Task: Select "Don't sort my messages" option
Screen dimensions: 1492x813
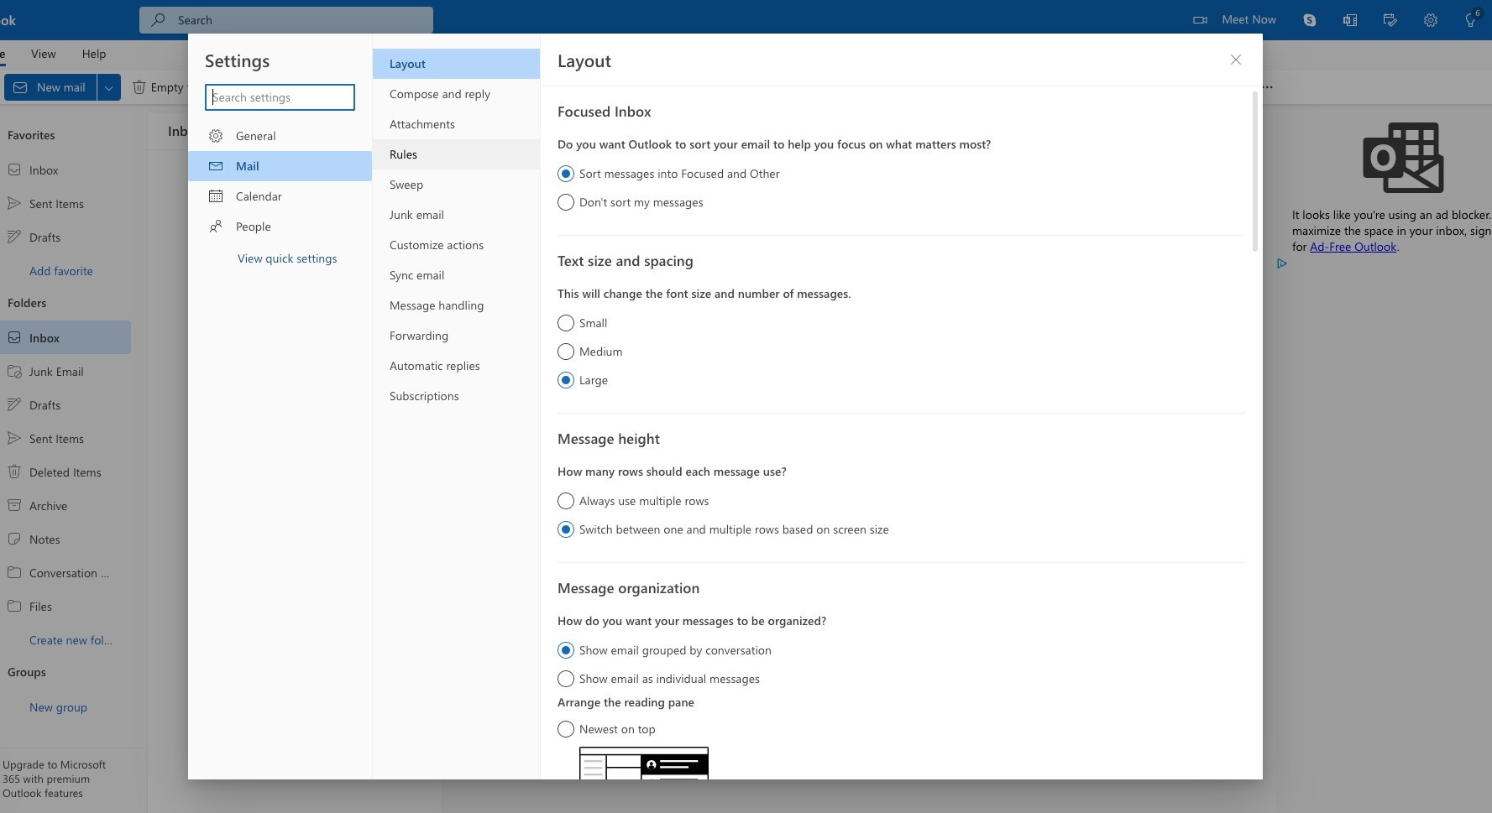Action: click(566, 202)
